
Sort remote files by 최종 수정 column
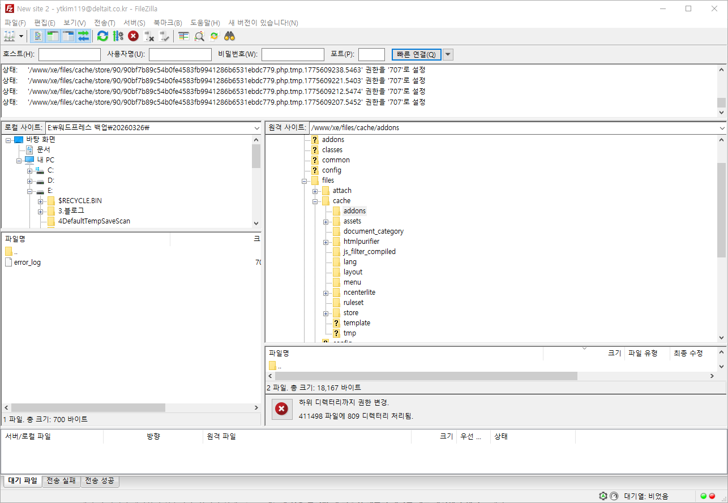tap(693, 353)
